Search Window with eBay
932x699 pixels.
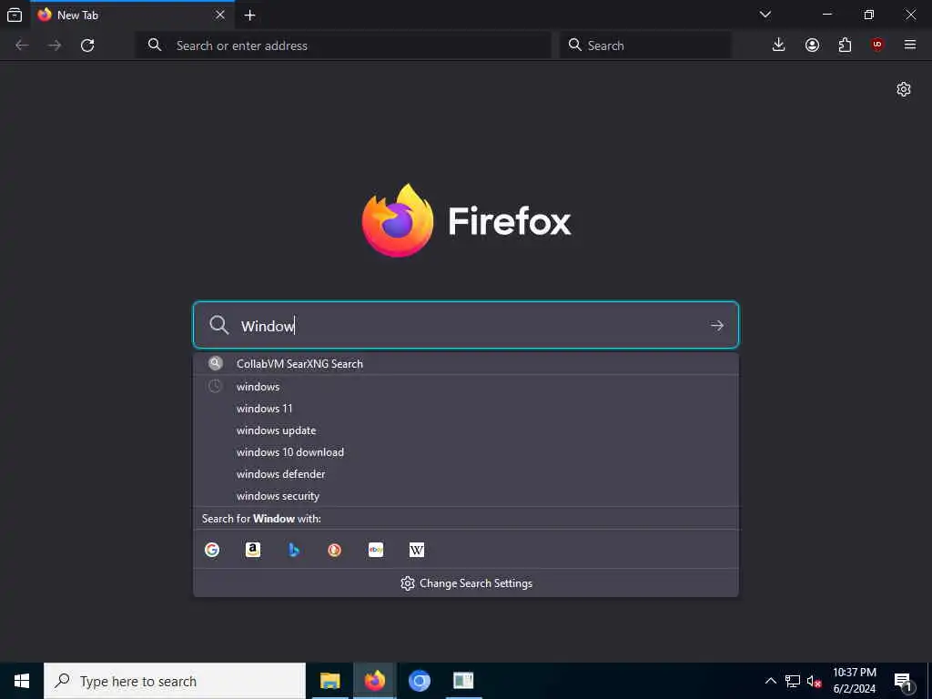[x=376, y=550]
